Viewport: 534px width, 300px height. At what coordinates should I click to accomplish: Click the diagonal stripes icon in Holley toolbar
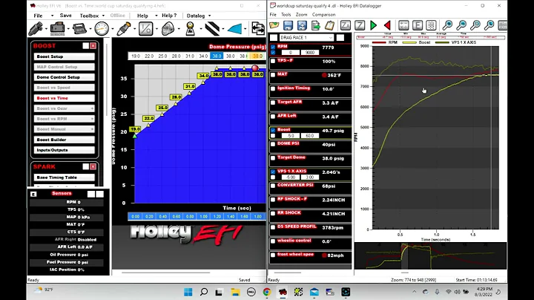(x=213, y=29)
